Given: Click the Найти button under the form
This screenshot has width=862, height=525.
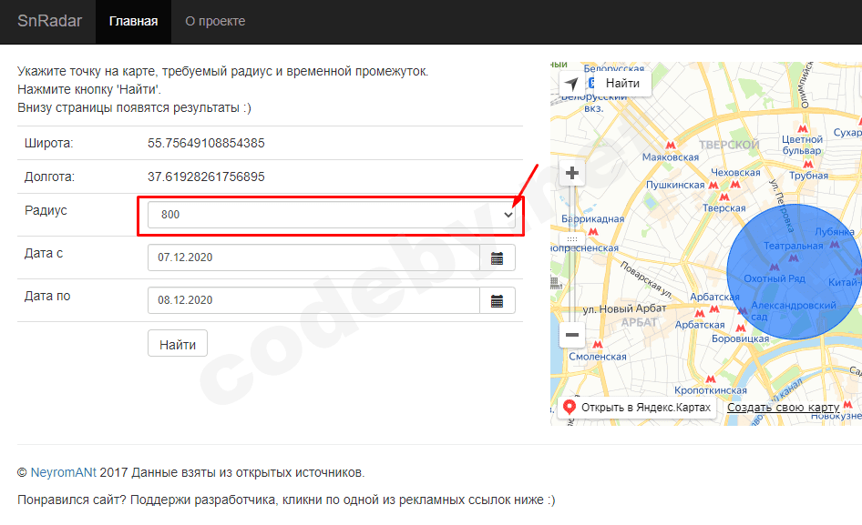Looking at the screenshot, I should coord(178,344).
